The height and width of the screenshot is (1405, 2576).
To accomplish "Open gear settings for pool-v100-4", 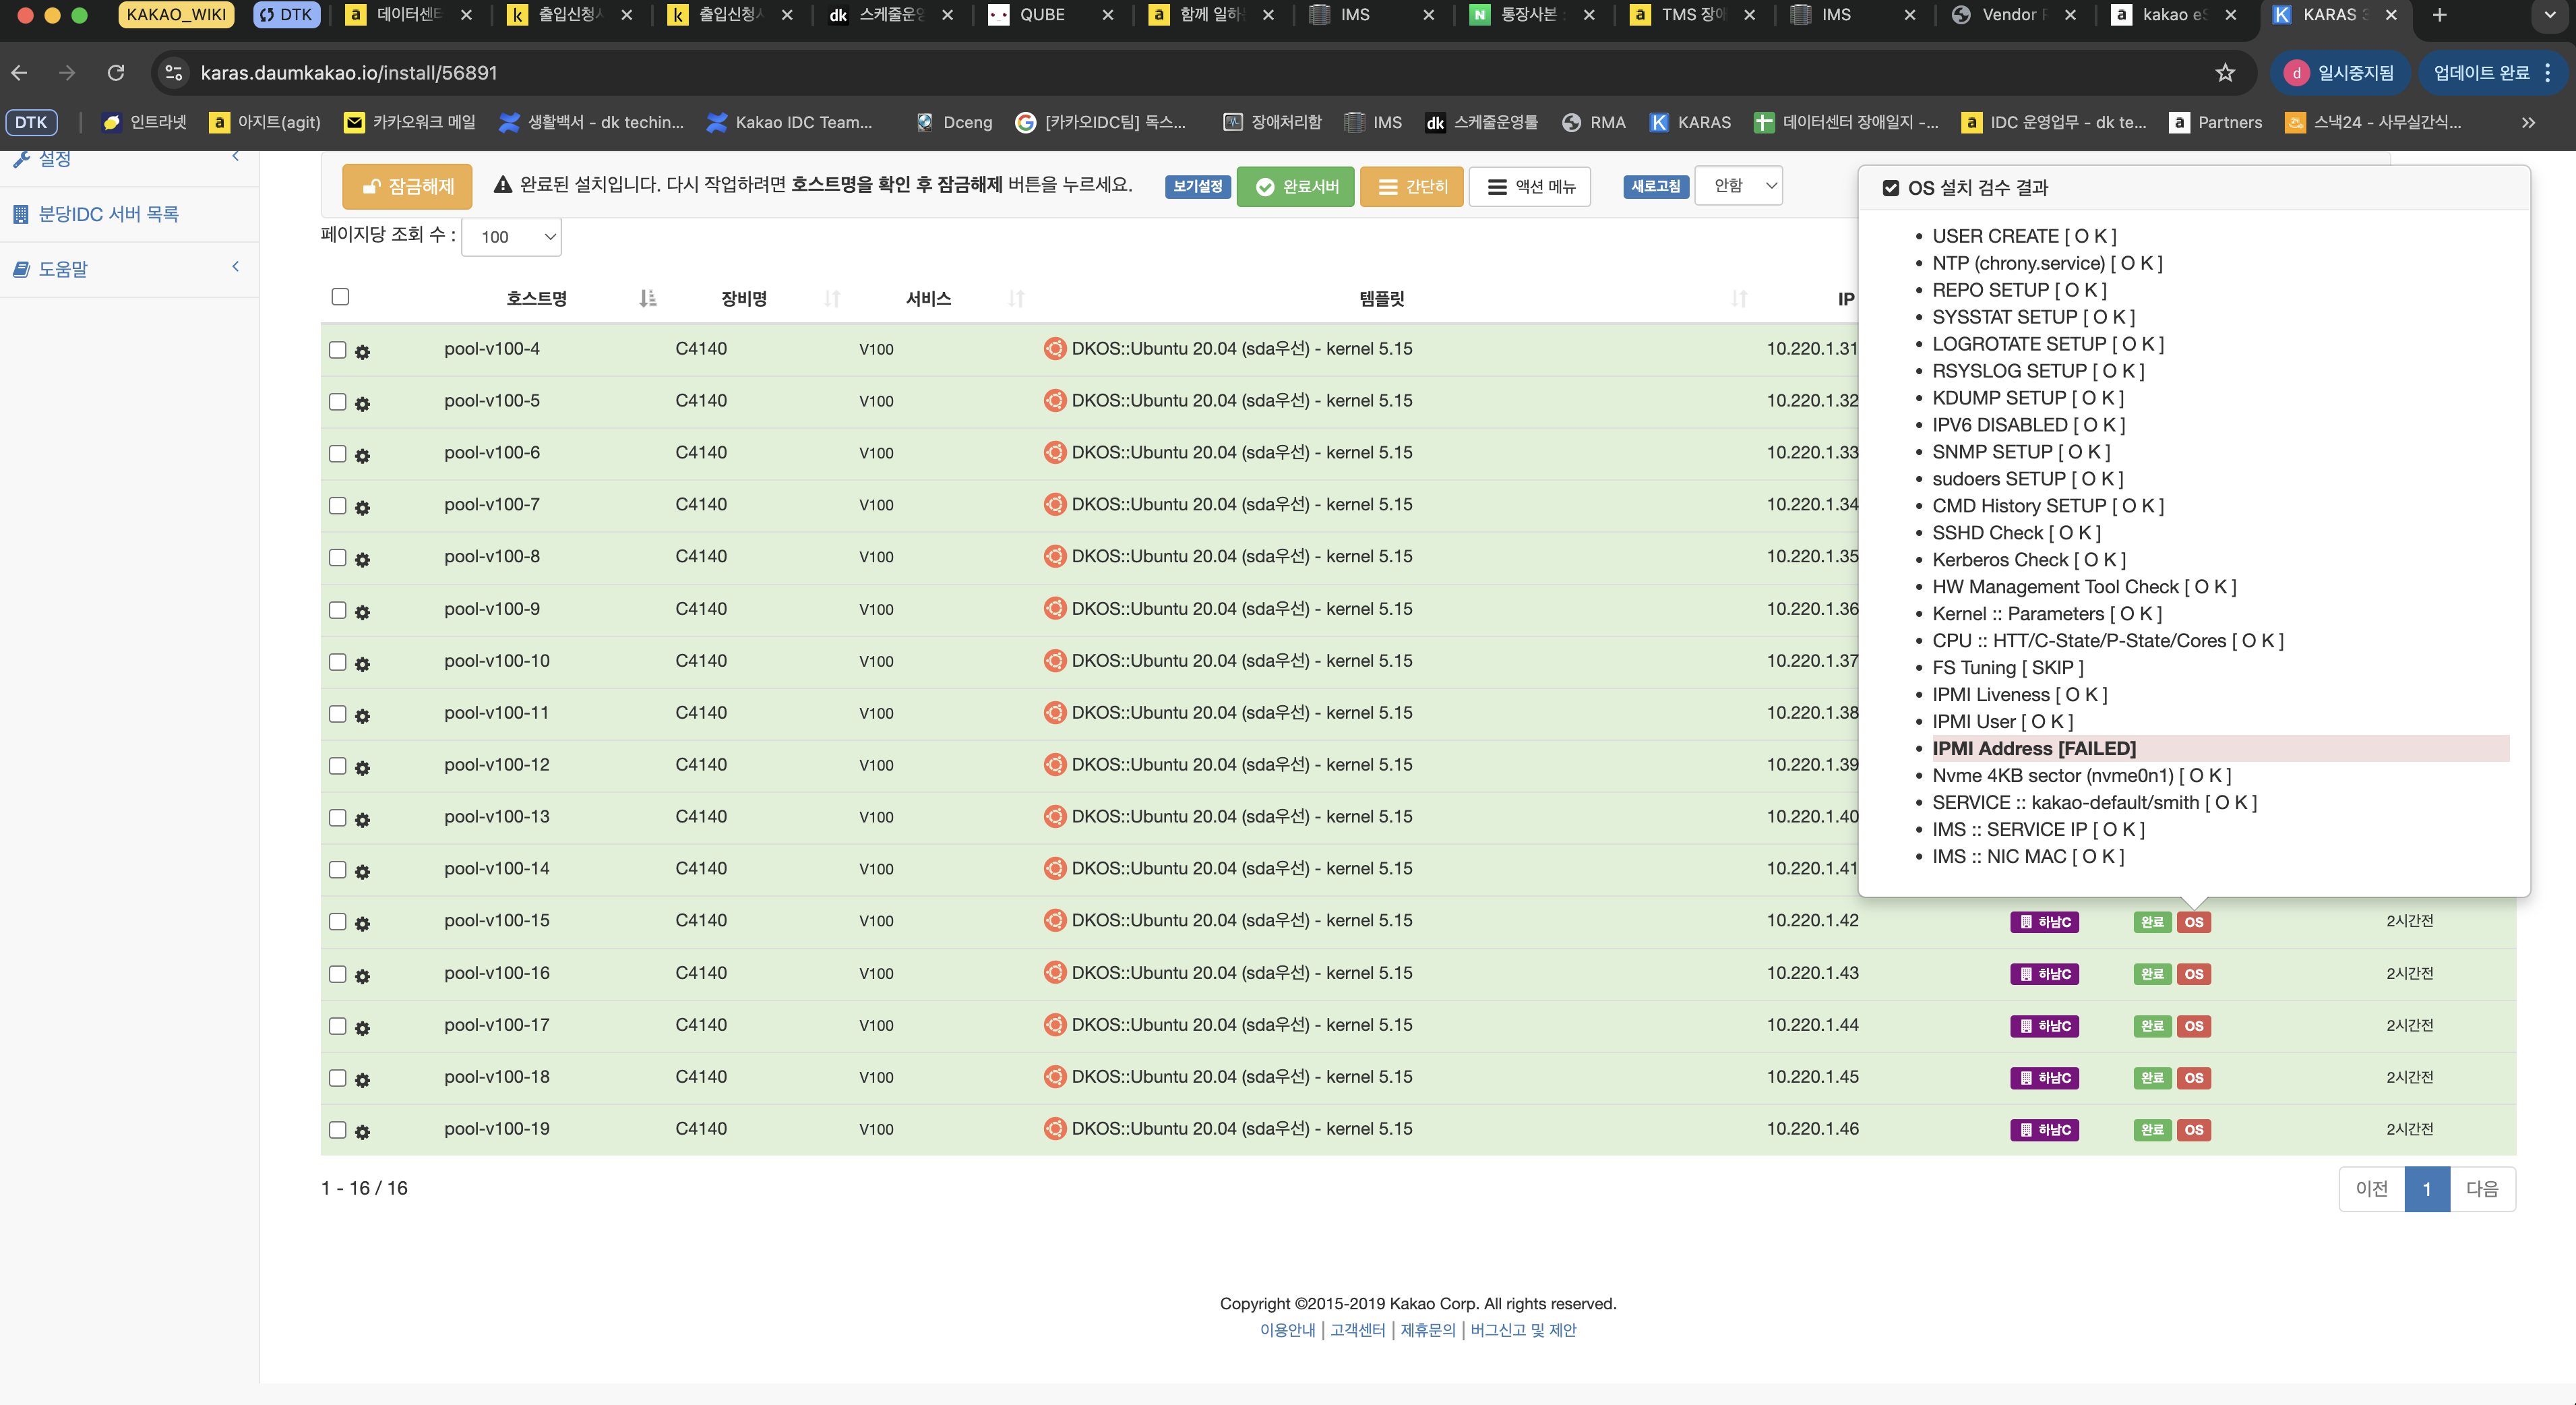I will [362, 351].
